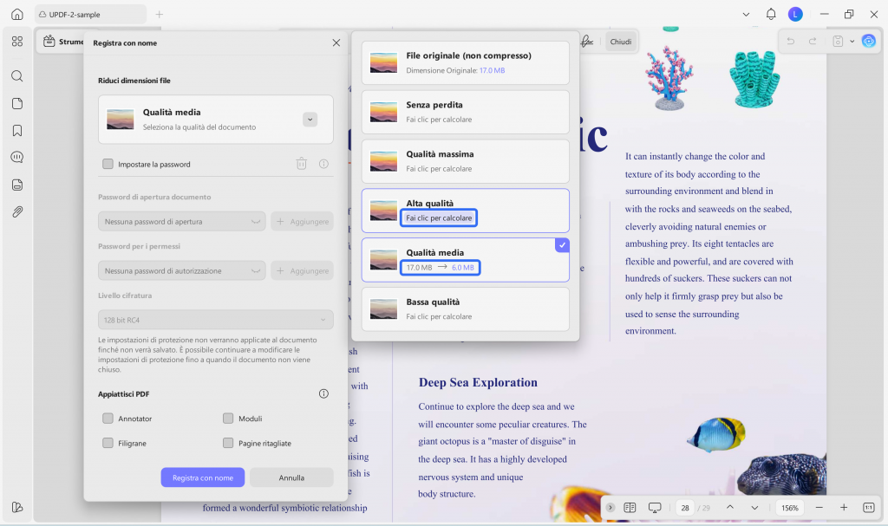This screenshot has width=888, height=526.
Task: Check the Filigrane flatten option
Action: (108, 443)
